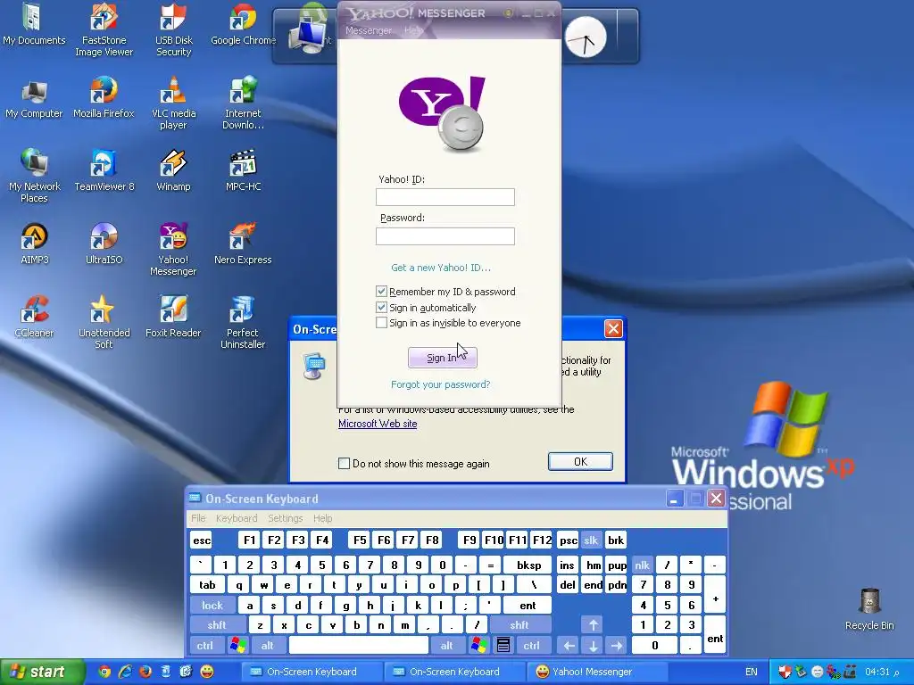Toggle the nlk key on the keyboard
914x685 pixels.
642,565
